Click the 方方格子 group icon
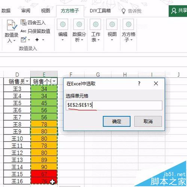The image size is (187, 187). [128, 24]
